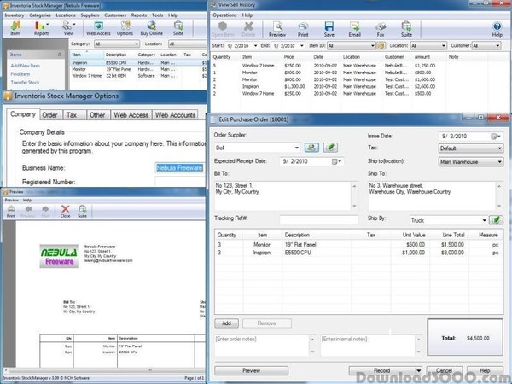The height and width of the screenshot is (384, 512).
Task: Click Print icon in Sell History toolbar
Action: pyautogui.click(x=303, y=29)
